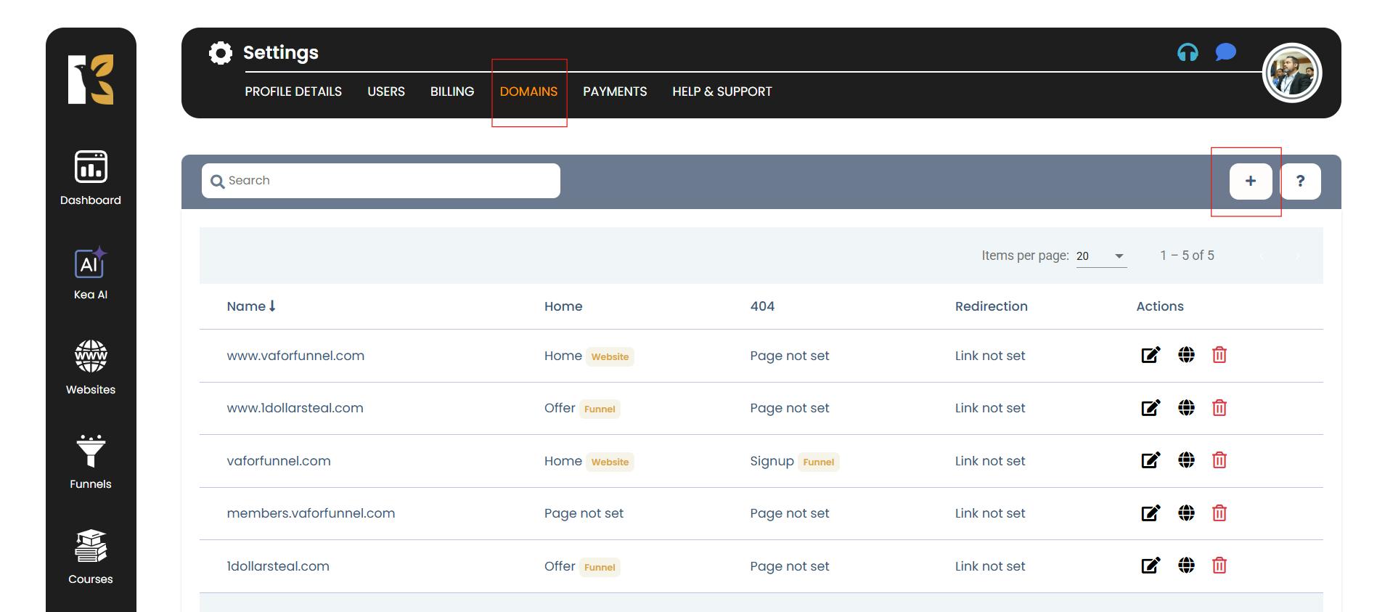Screen dimensions: 1377x612
Task: Click the question mark help button
Action: click(x=1300, y=181)
